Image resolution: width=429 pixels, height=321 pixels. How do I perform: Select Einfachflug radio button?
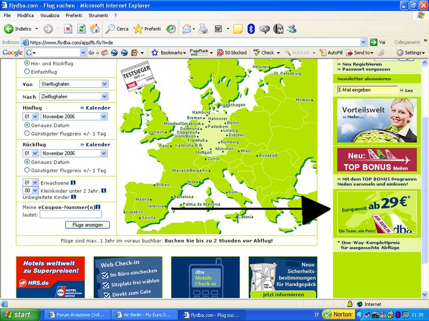(x=27, y=72)
